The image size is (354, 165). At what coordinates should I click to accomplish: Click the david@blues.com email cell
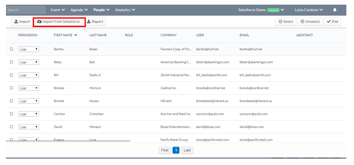click(x=252, y=127)
